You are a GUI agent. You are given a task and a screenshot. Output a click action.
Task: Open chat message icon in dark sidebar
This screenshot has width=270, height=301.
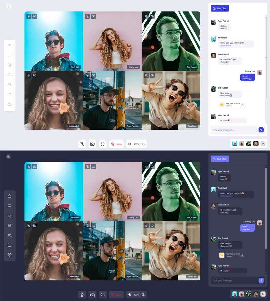click(9, 206)
